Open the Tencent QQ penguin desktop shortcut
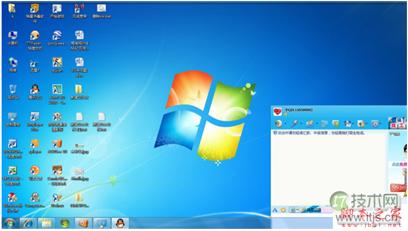The image size is (408, 231). point(35,89)
